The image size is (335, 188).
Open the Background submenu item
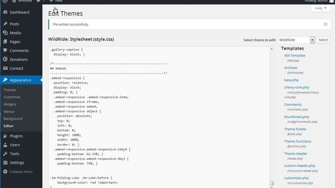[x=13, y=119]
